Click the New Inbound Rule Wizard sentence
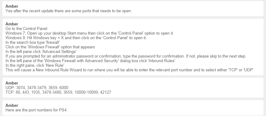The width and height of the screenshot is (266, 116). pos(129,70)
